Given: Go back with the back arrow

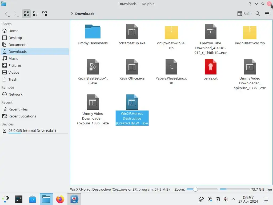Looking at the screenshot, I should tap(6, 14).
